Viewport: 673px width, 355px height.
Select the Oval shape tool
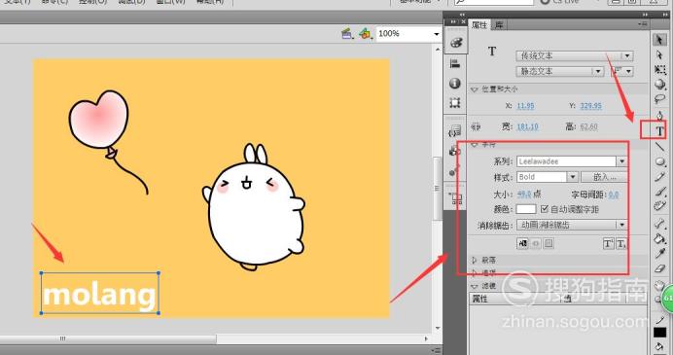click(x=659, y=161)
